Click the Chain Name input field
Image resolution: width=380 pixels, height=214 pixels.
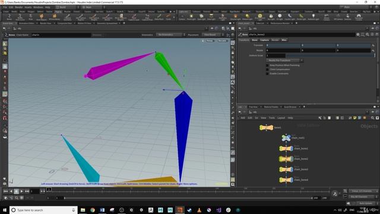pos(61,34)
